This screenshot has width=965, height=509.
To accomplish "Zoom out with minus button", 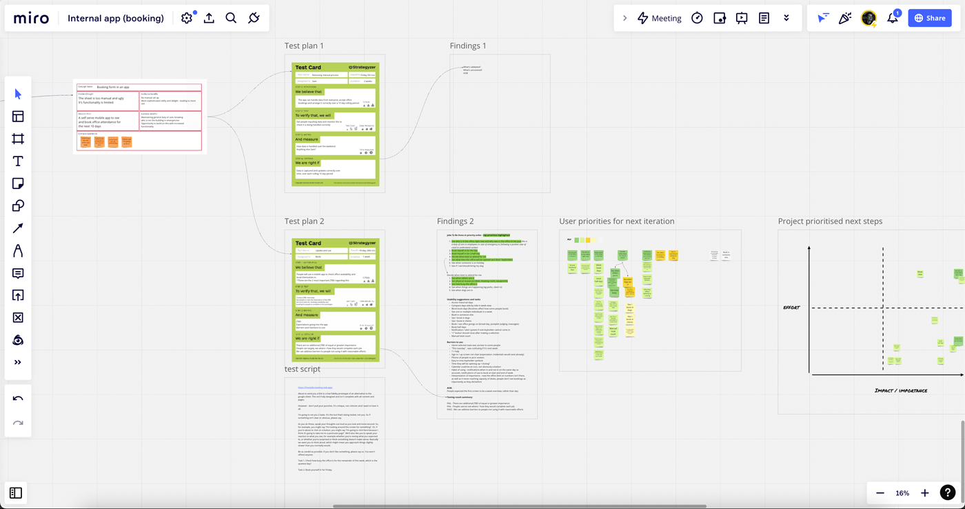I will (880, 493).
